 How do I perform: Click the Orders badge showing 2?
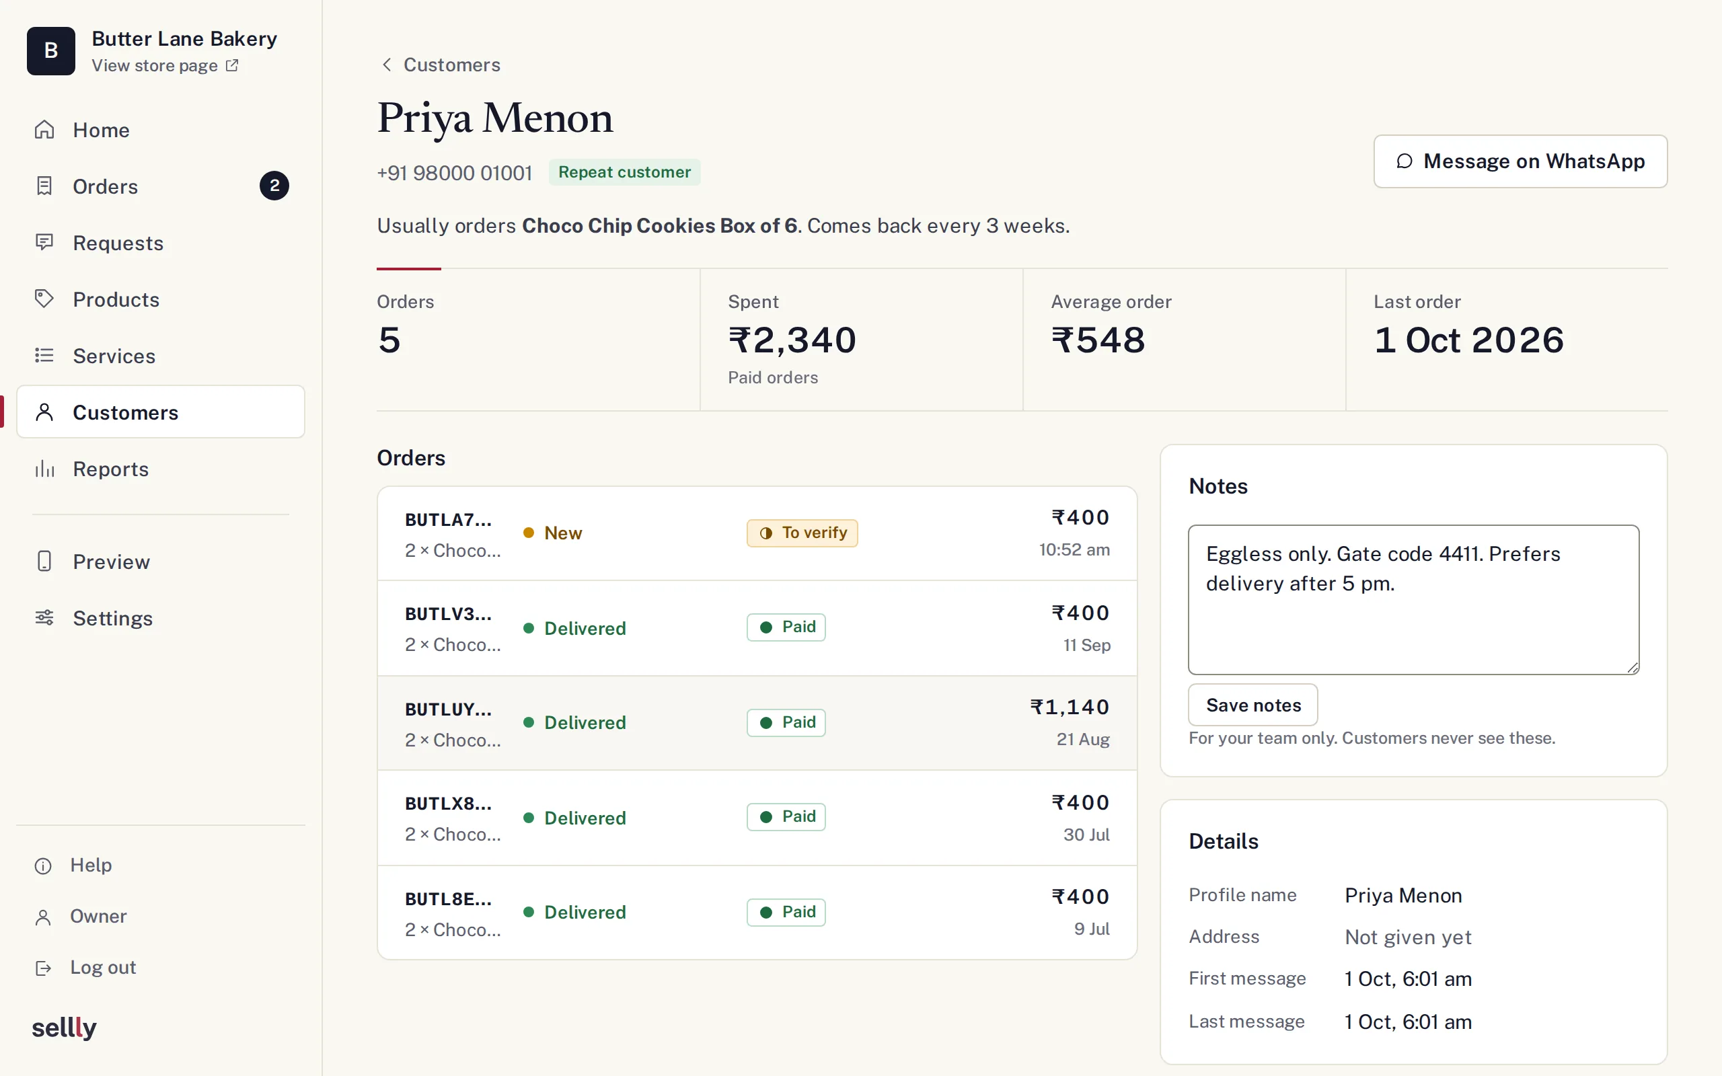pyautogui.click(x=274, y=186)
